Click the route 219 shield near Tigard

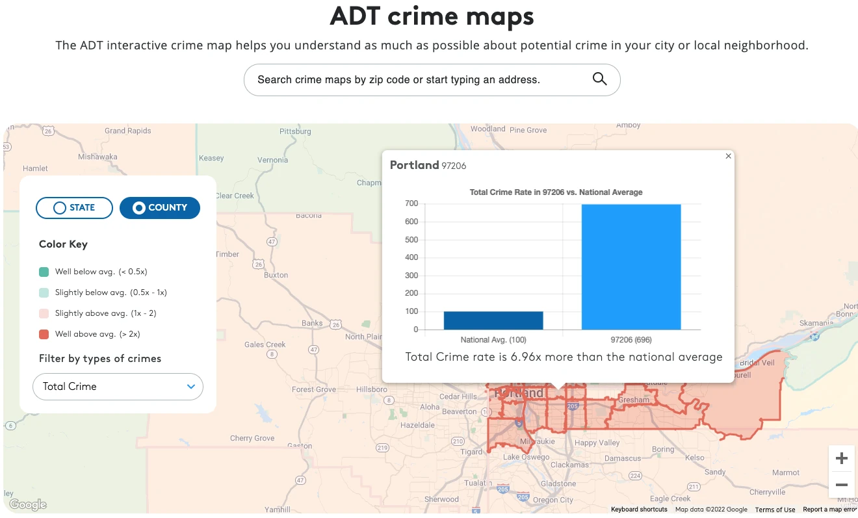point(383,448)
